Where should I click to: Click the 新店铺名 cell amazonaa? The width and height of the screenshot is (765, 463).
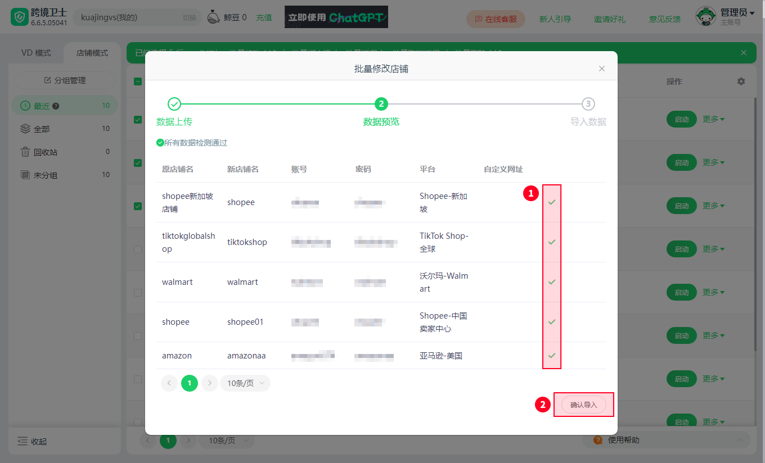point(246,356)
